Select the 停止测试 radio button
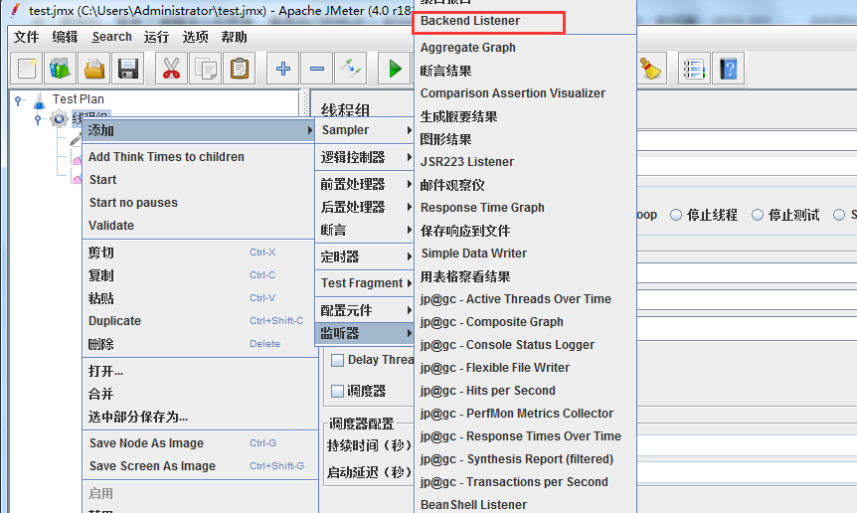Screen dimensions: 857x513 (758, 216)
